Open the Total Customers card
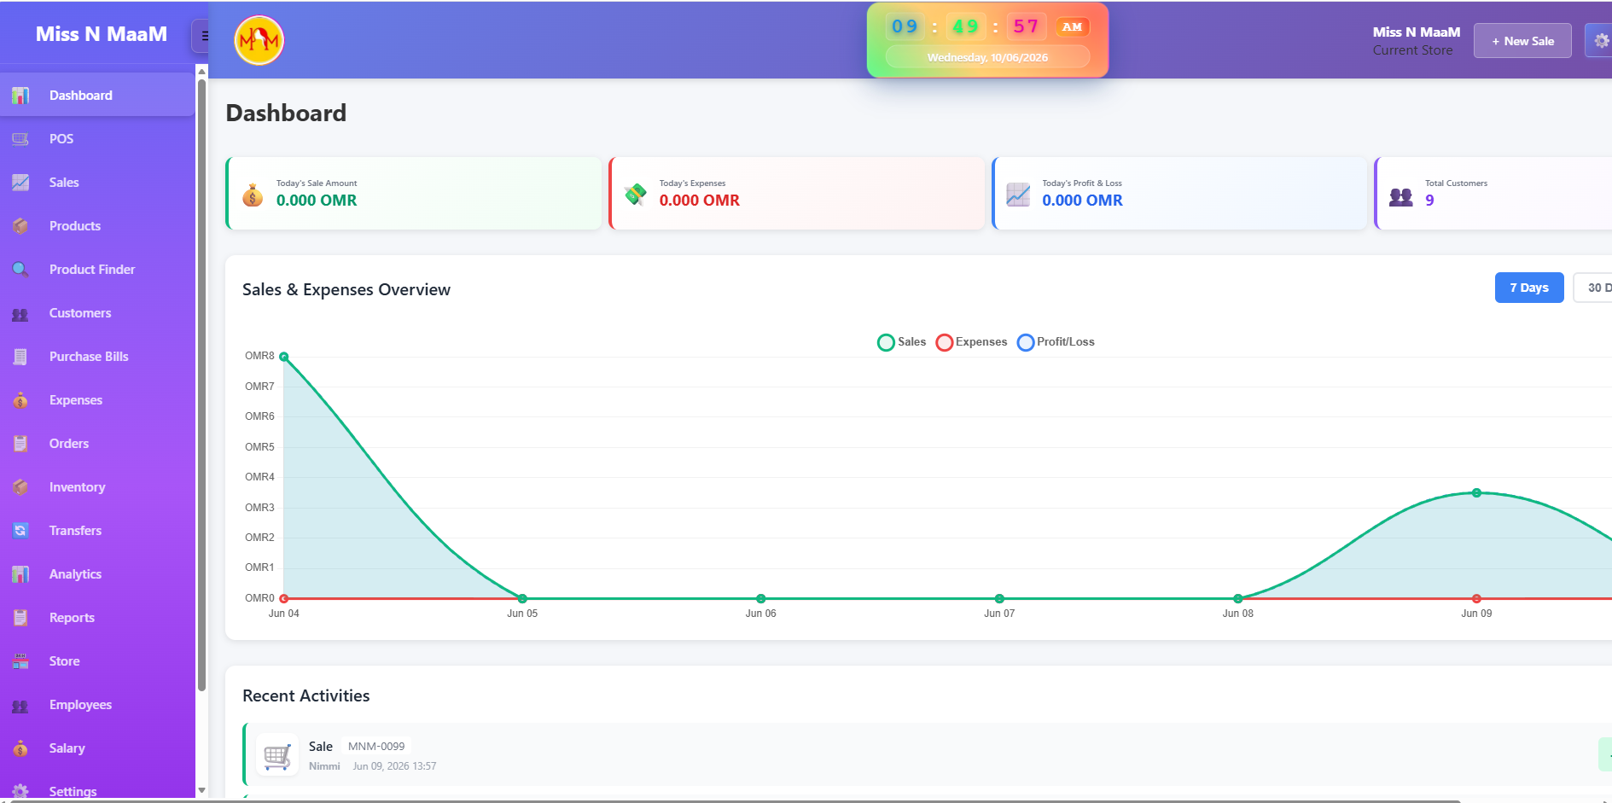The width and height of the screenshot is (1612, 803). 1493,194
